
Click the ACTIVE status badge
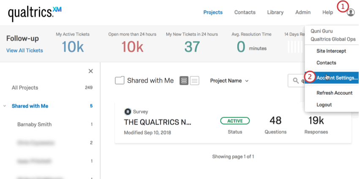[235, 121]
